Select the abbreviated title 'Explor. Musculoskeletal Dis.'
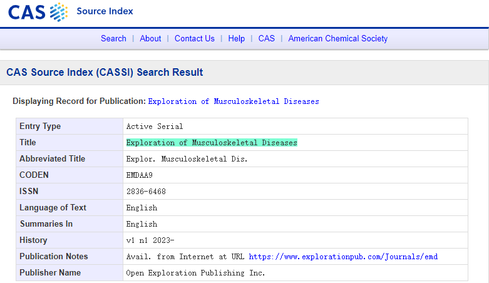Viewport: 489px width, 283px height. [187, 159]
